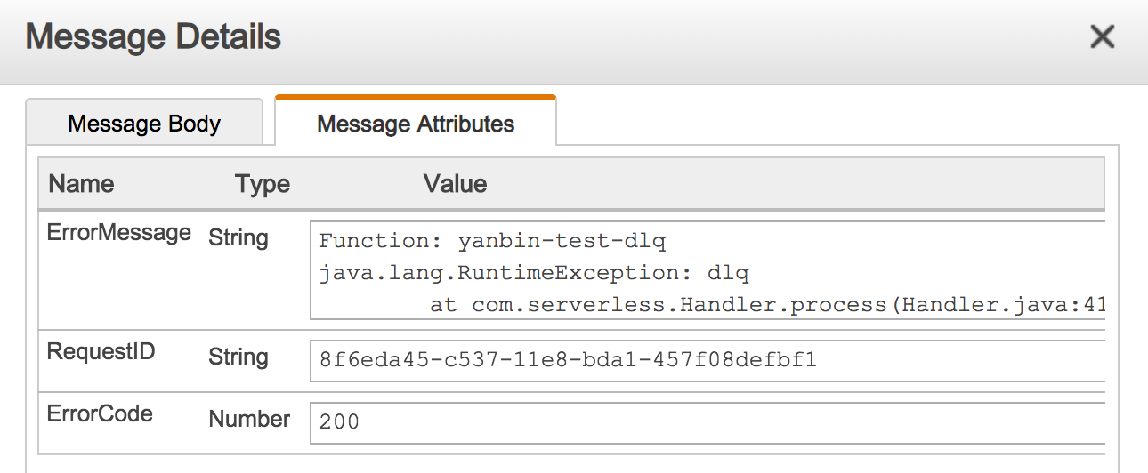Click the Message Details title text
The width and height of the screenshot is (1148, 473).
point(153,37)
